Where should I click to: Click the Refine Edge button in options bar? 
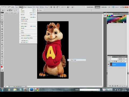[x=40, y=10]
